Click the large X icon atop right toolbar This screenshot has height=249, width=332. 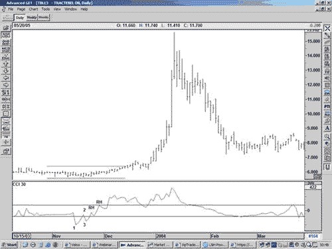[x=327, y=28]
